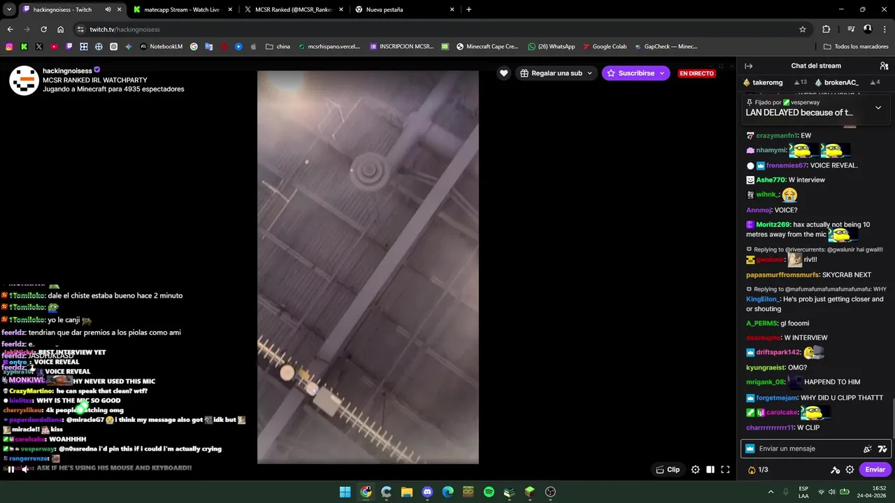Open the Chrome three-dot menu
The height and width of the screenshot is (503, 895).
[885, 29]
